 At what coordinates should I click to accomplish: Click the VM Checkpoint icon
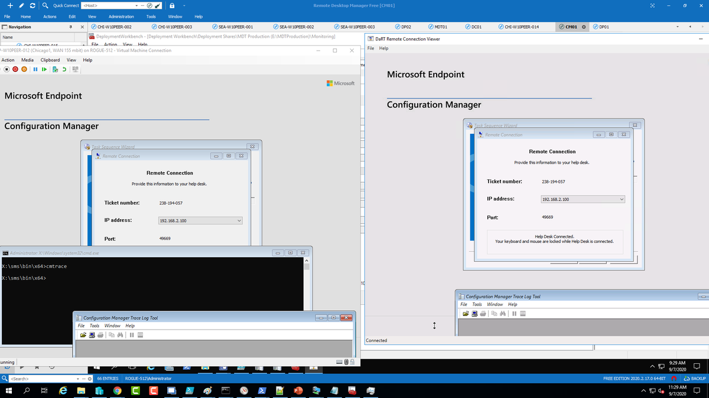(56, 70)
